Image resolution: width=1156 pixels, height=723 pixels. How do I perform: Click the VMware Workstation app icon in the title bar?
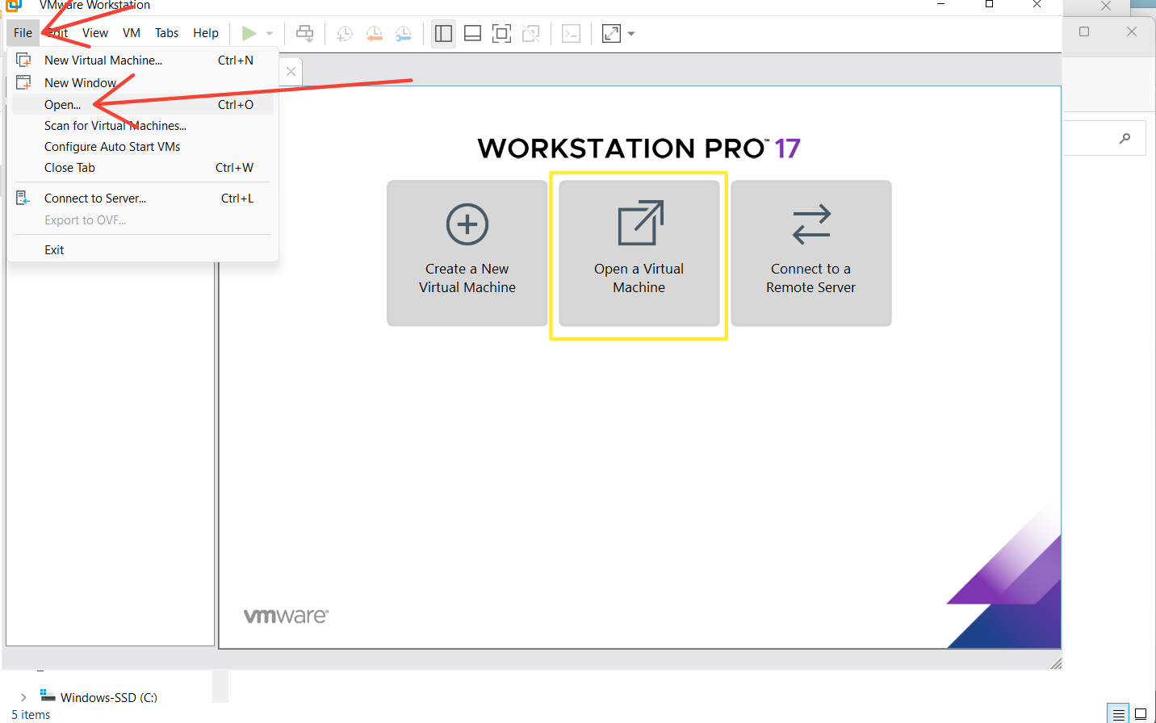[x=13, y=5]
